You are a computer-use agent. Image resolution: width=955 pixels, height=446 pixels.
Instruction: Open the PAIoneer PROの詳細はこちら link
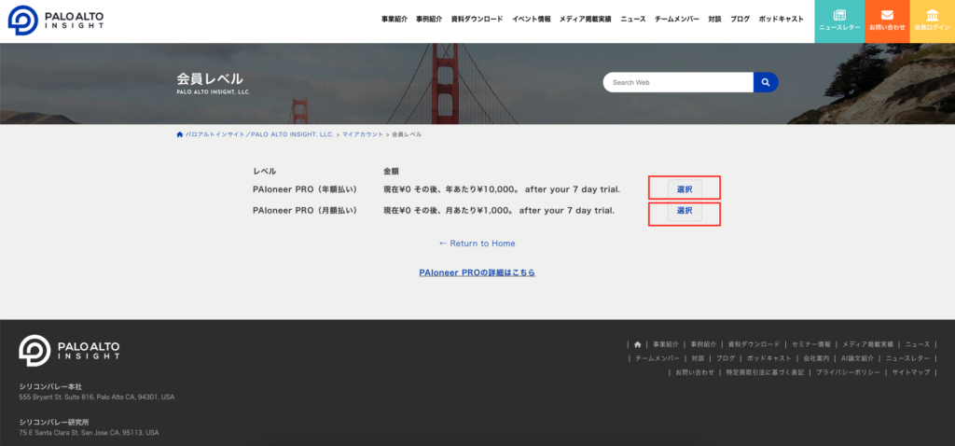(x=477, y=273)
